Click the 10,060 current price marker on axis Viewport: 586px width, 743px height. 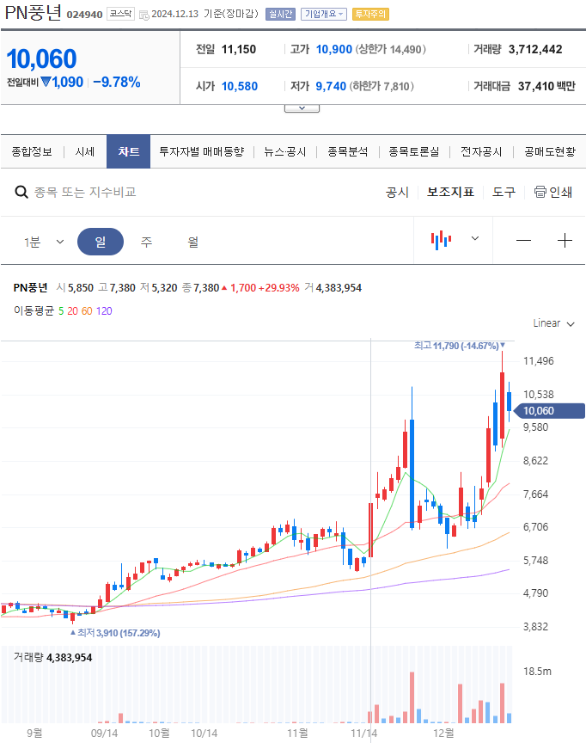(549, 411)
